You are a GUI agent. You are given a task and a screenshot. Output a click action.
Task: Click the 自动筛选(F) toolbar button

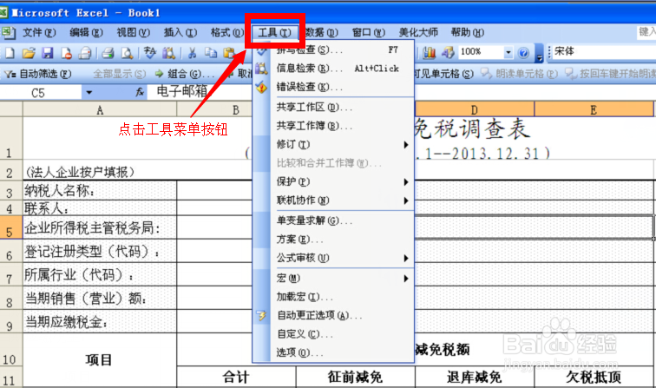click(x=38, y=74)
